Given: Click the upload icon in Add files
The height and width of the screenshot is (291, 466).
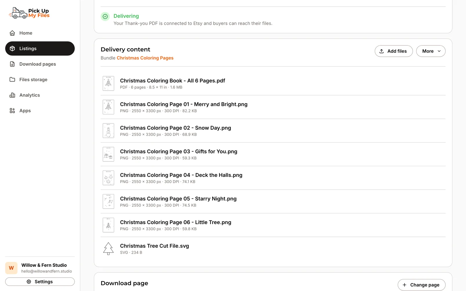Looking at the screenshot, I should point(382,51).
